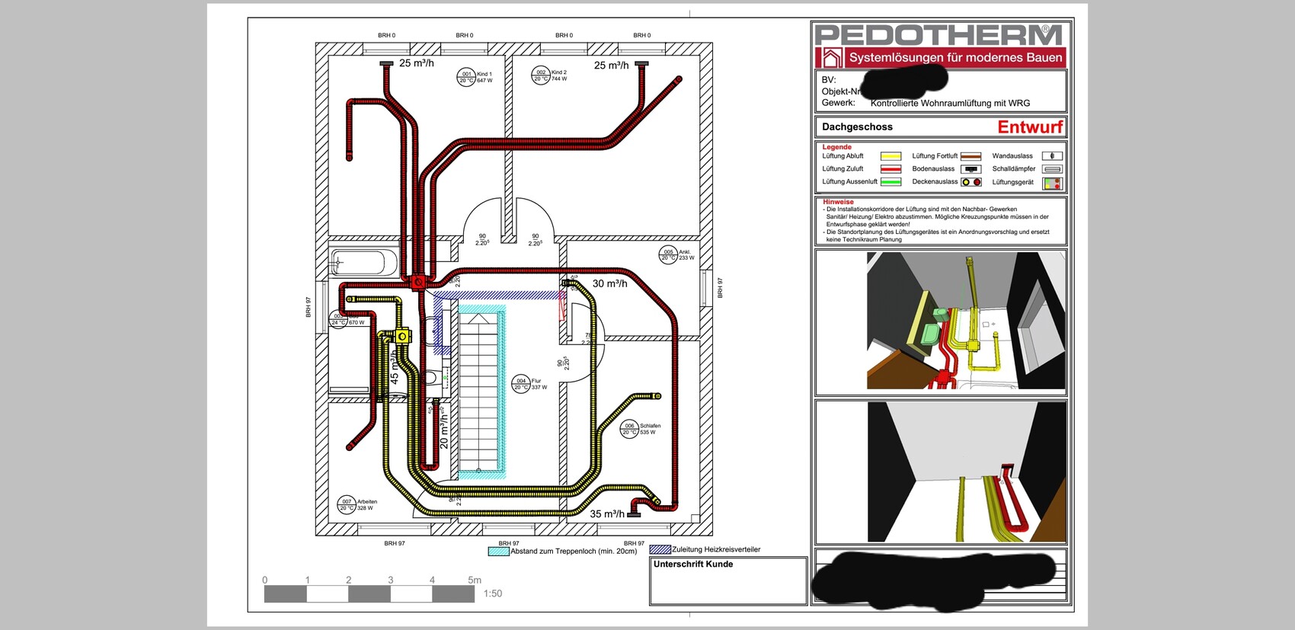
Task: Click the yellow exhaust air distributor box
Action: point(401,336)
